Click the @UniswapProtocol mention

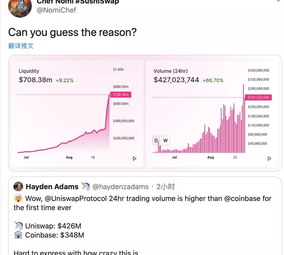click(75, 198)
